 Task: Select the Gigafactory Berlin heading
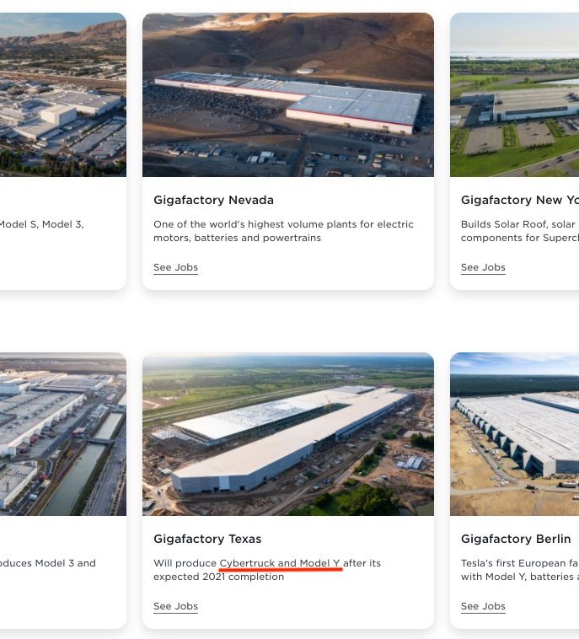point(516,539)
